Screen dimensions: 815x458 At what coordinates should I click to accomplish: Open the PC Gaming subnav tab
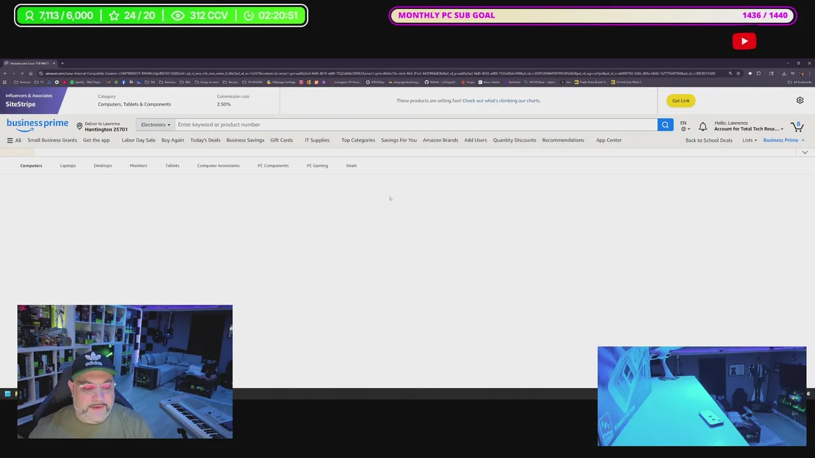(317, 165)
